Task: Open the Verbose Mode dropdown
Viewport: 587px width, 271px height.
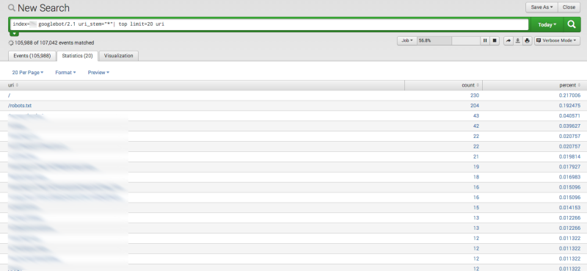Action: [557, 40]
